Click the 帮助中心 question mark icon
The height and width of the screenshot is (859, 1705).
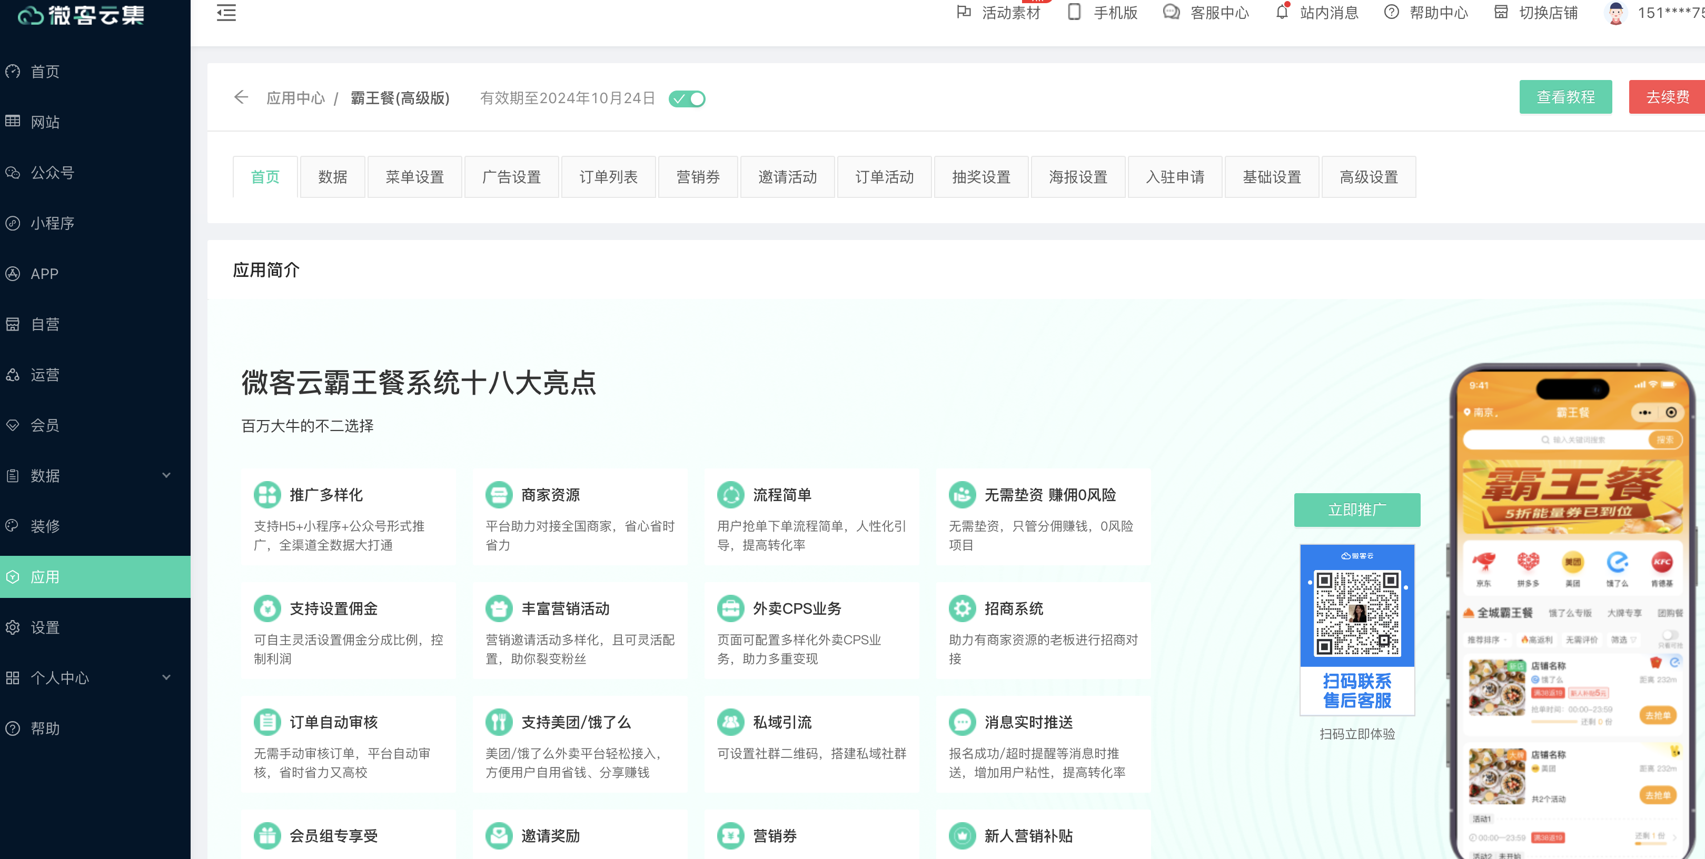tap(1391, 12)
